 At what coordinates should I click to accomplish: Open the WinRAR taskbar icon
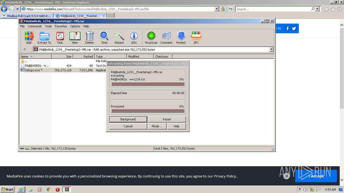[x=67, y=190]
